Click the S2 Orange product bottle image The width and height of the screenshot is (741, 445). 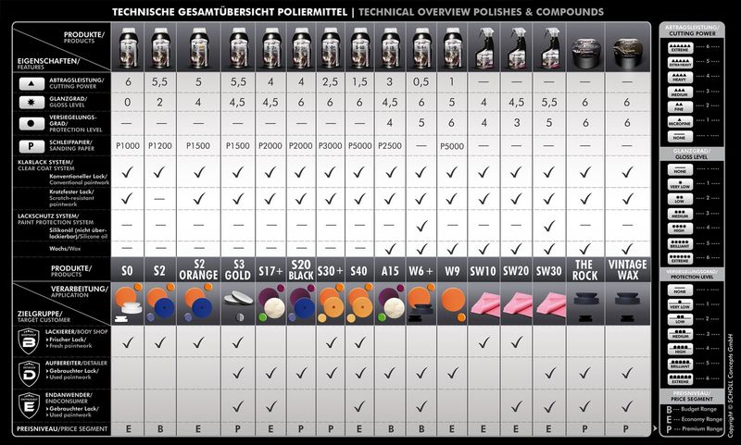click(198, 48)
